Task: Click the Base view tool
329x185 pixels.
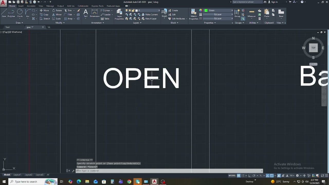Action: [281, 13]
